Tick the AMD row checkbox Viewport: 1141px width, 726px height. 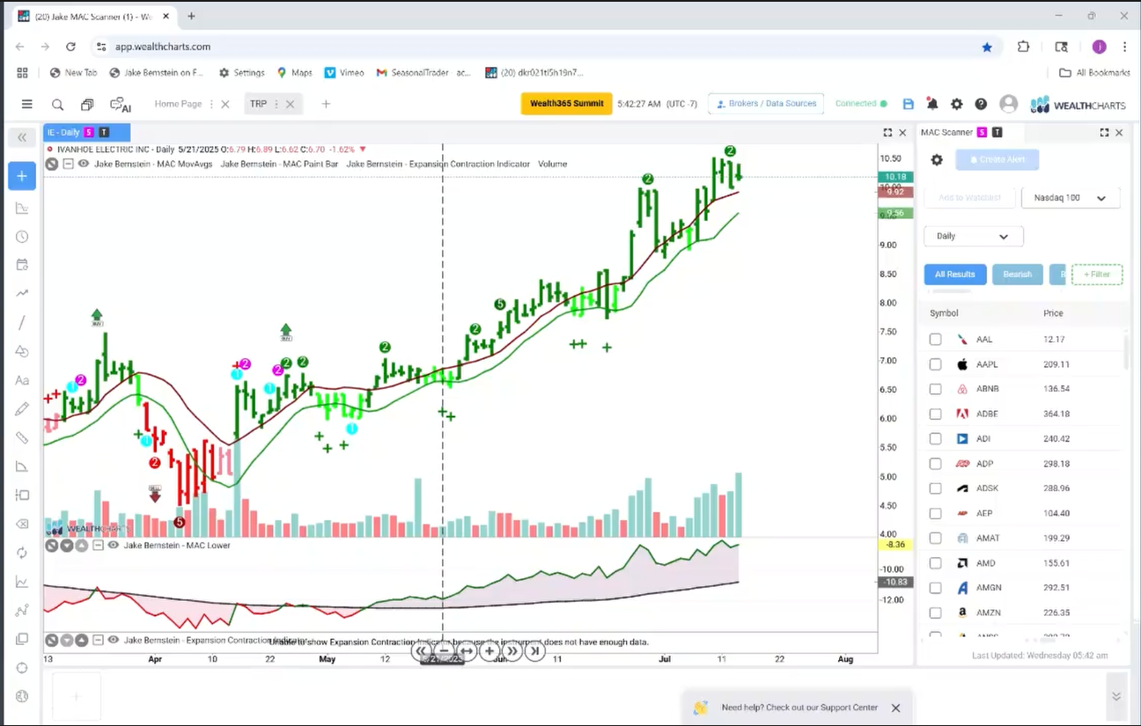[x=935, y=563]
